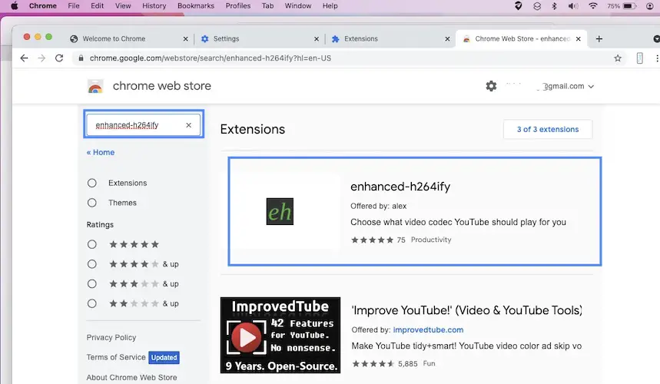Click the Extensions results heading

pyautogui.click(x=253, y=129)
